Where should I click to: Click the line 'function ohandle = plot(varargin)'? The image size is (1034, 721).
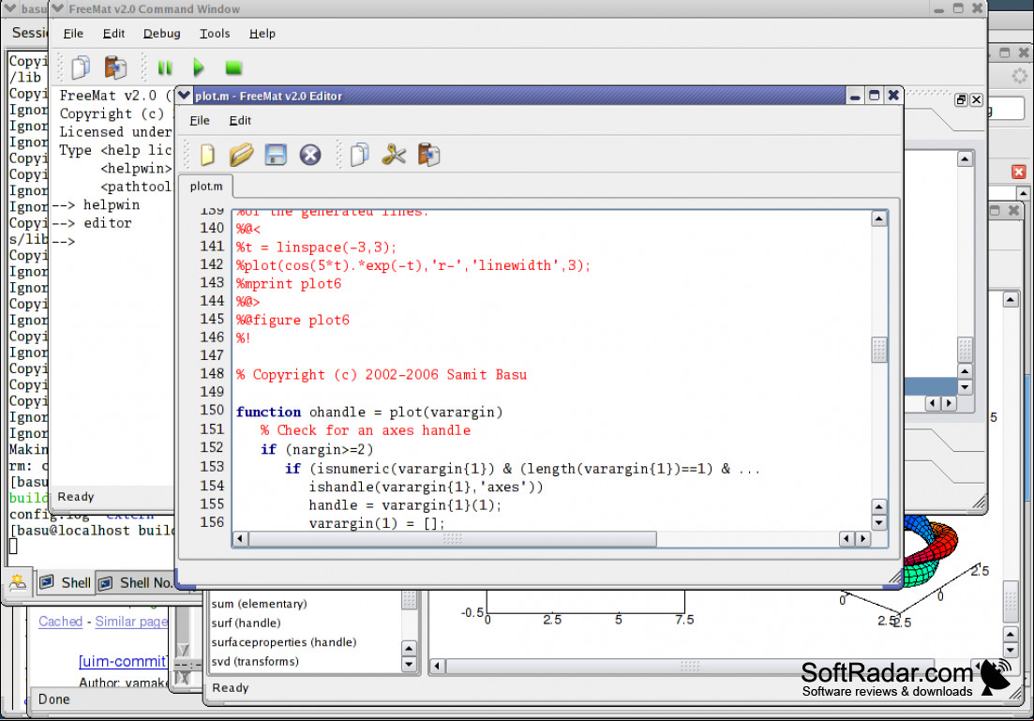(369, 413)
